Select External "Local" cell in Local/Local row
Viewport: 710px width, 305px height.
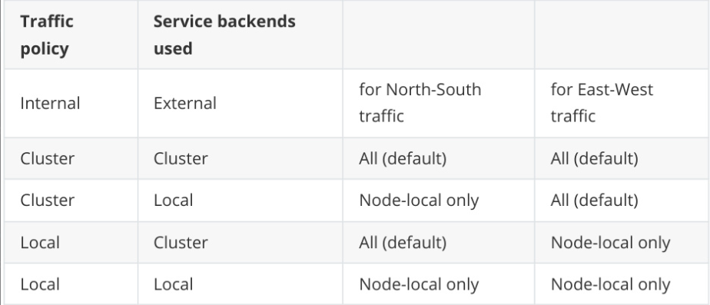click(240, 284)
